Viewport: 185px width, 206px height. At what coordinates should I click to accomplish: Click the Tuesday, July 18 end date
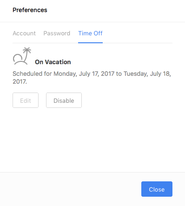point(147,74)
